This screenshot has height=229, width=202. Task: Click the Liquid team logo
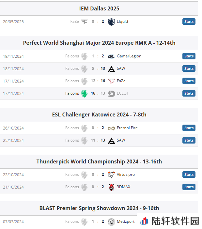tap(111, 22)
